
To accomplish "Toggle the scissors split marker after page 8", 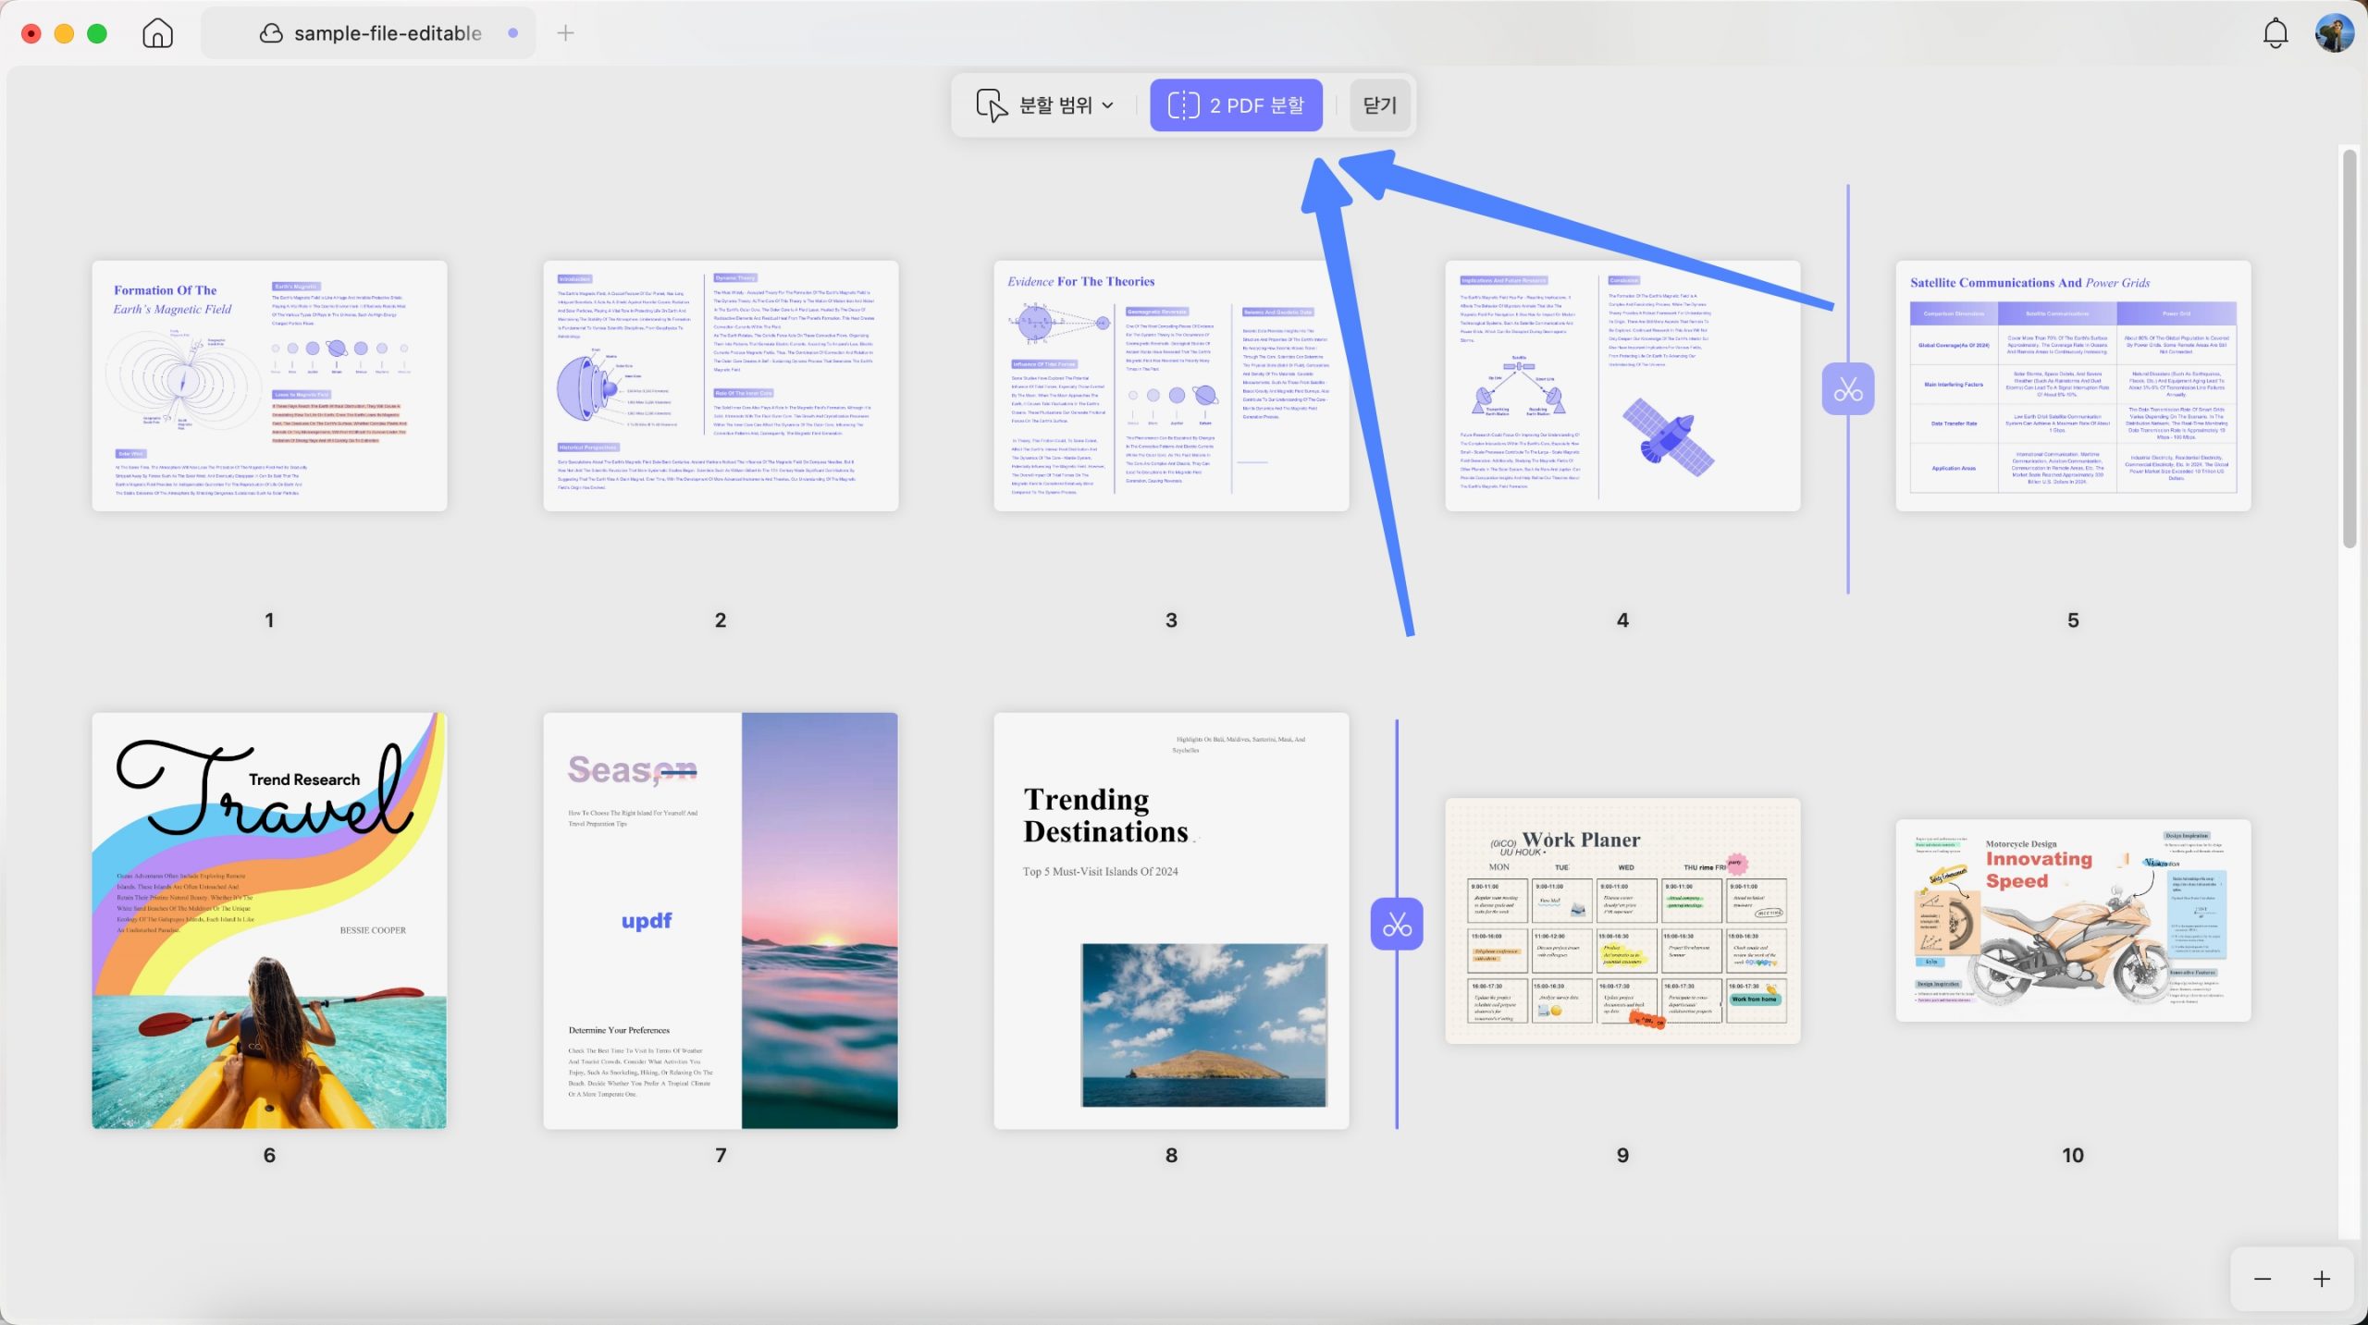I will [x=1396, y=924].
